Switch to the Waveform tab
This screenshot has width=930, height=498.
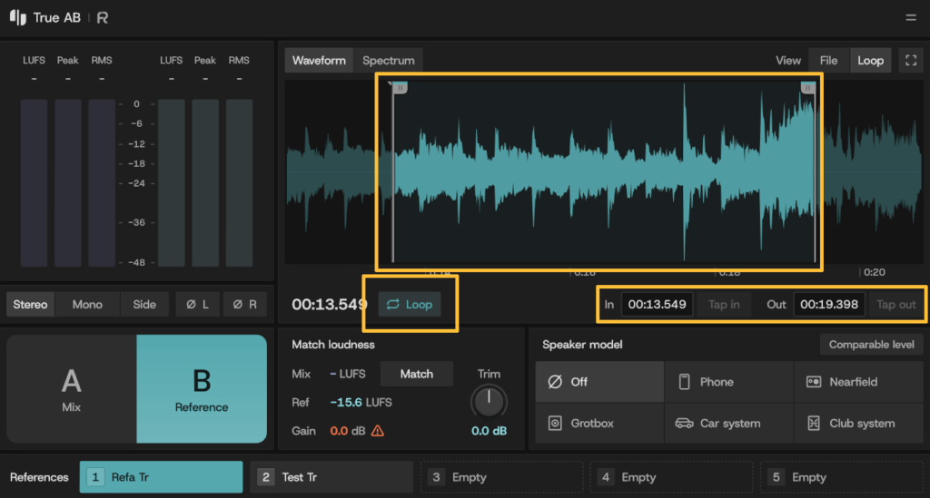319,61
